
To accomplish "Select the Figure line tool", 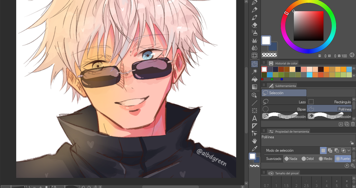I will point(254,103).
